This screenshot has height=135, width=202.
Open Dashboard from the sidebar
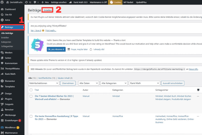pos(10,9)
